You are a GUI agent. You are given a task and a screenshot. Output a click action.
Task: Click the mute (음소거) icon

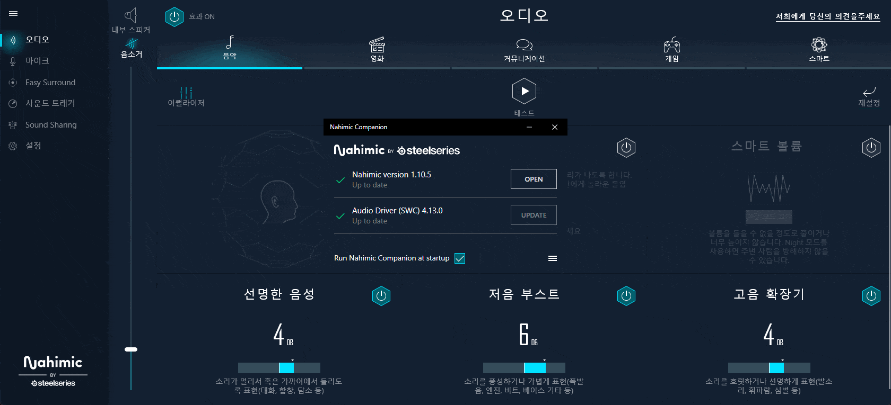click(x=131, y=44)
